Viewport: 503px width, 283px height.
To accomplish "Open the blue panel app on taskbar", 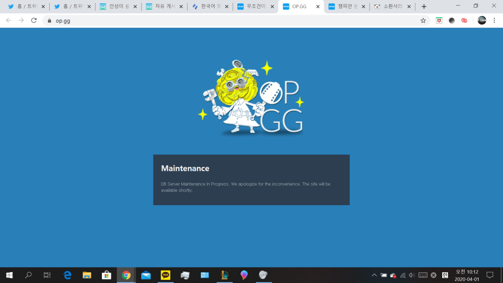I will [x=205, y=275].
